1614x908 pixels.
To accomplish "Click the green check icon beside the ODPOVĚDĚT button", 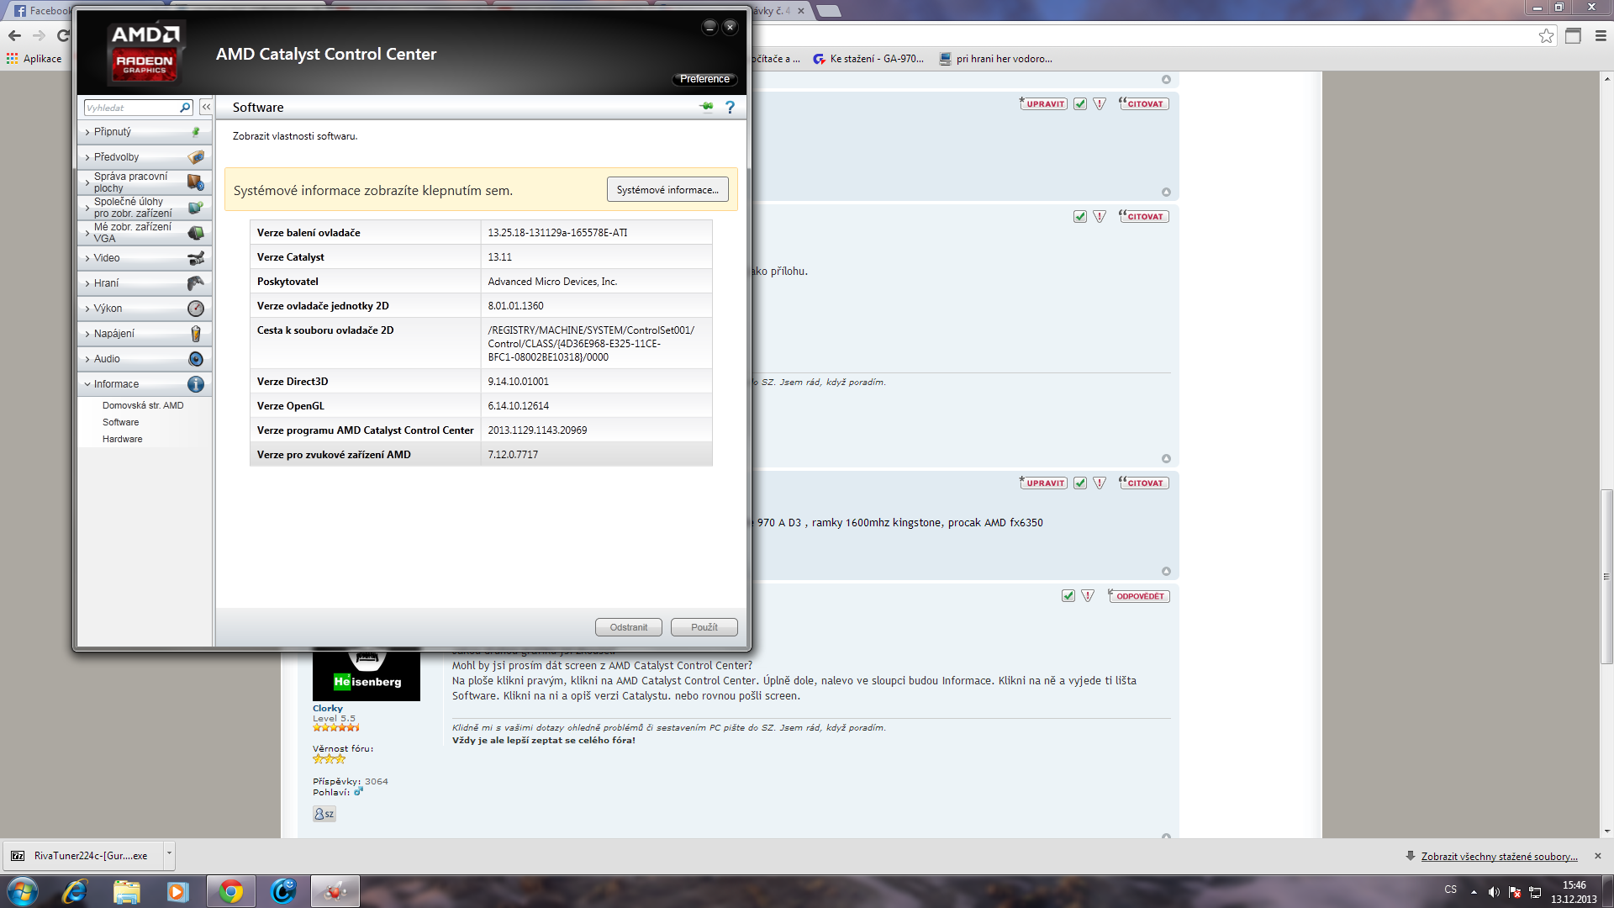I will [x=1068, y=596].
